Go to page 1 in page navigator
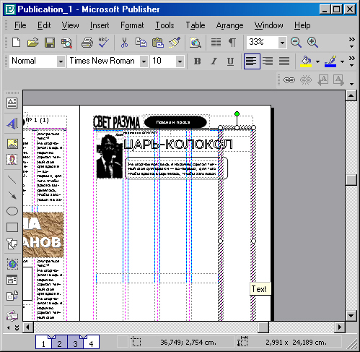360x352 pixels. pos(43,343)
